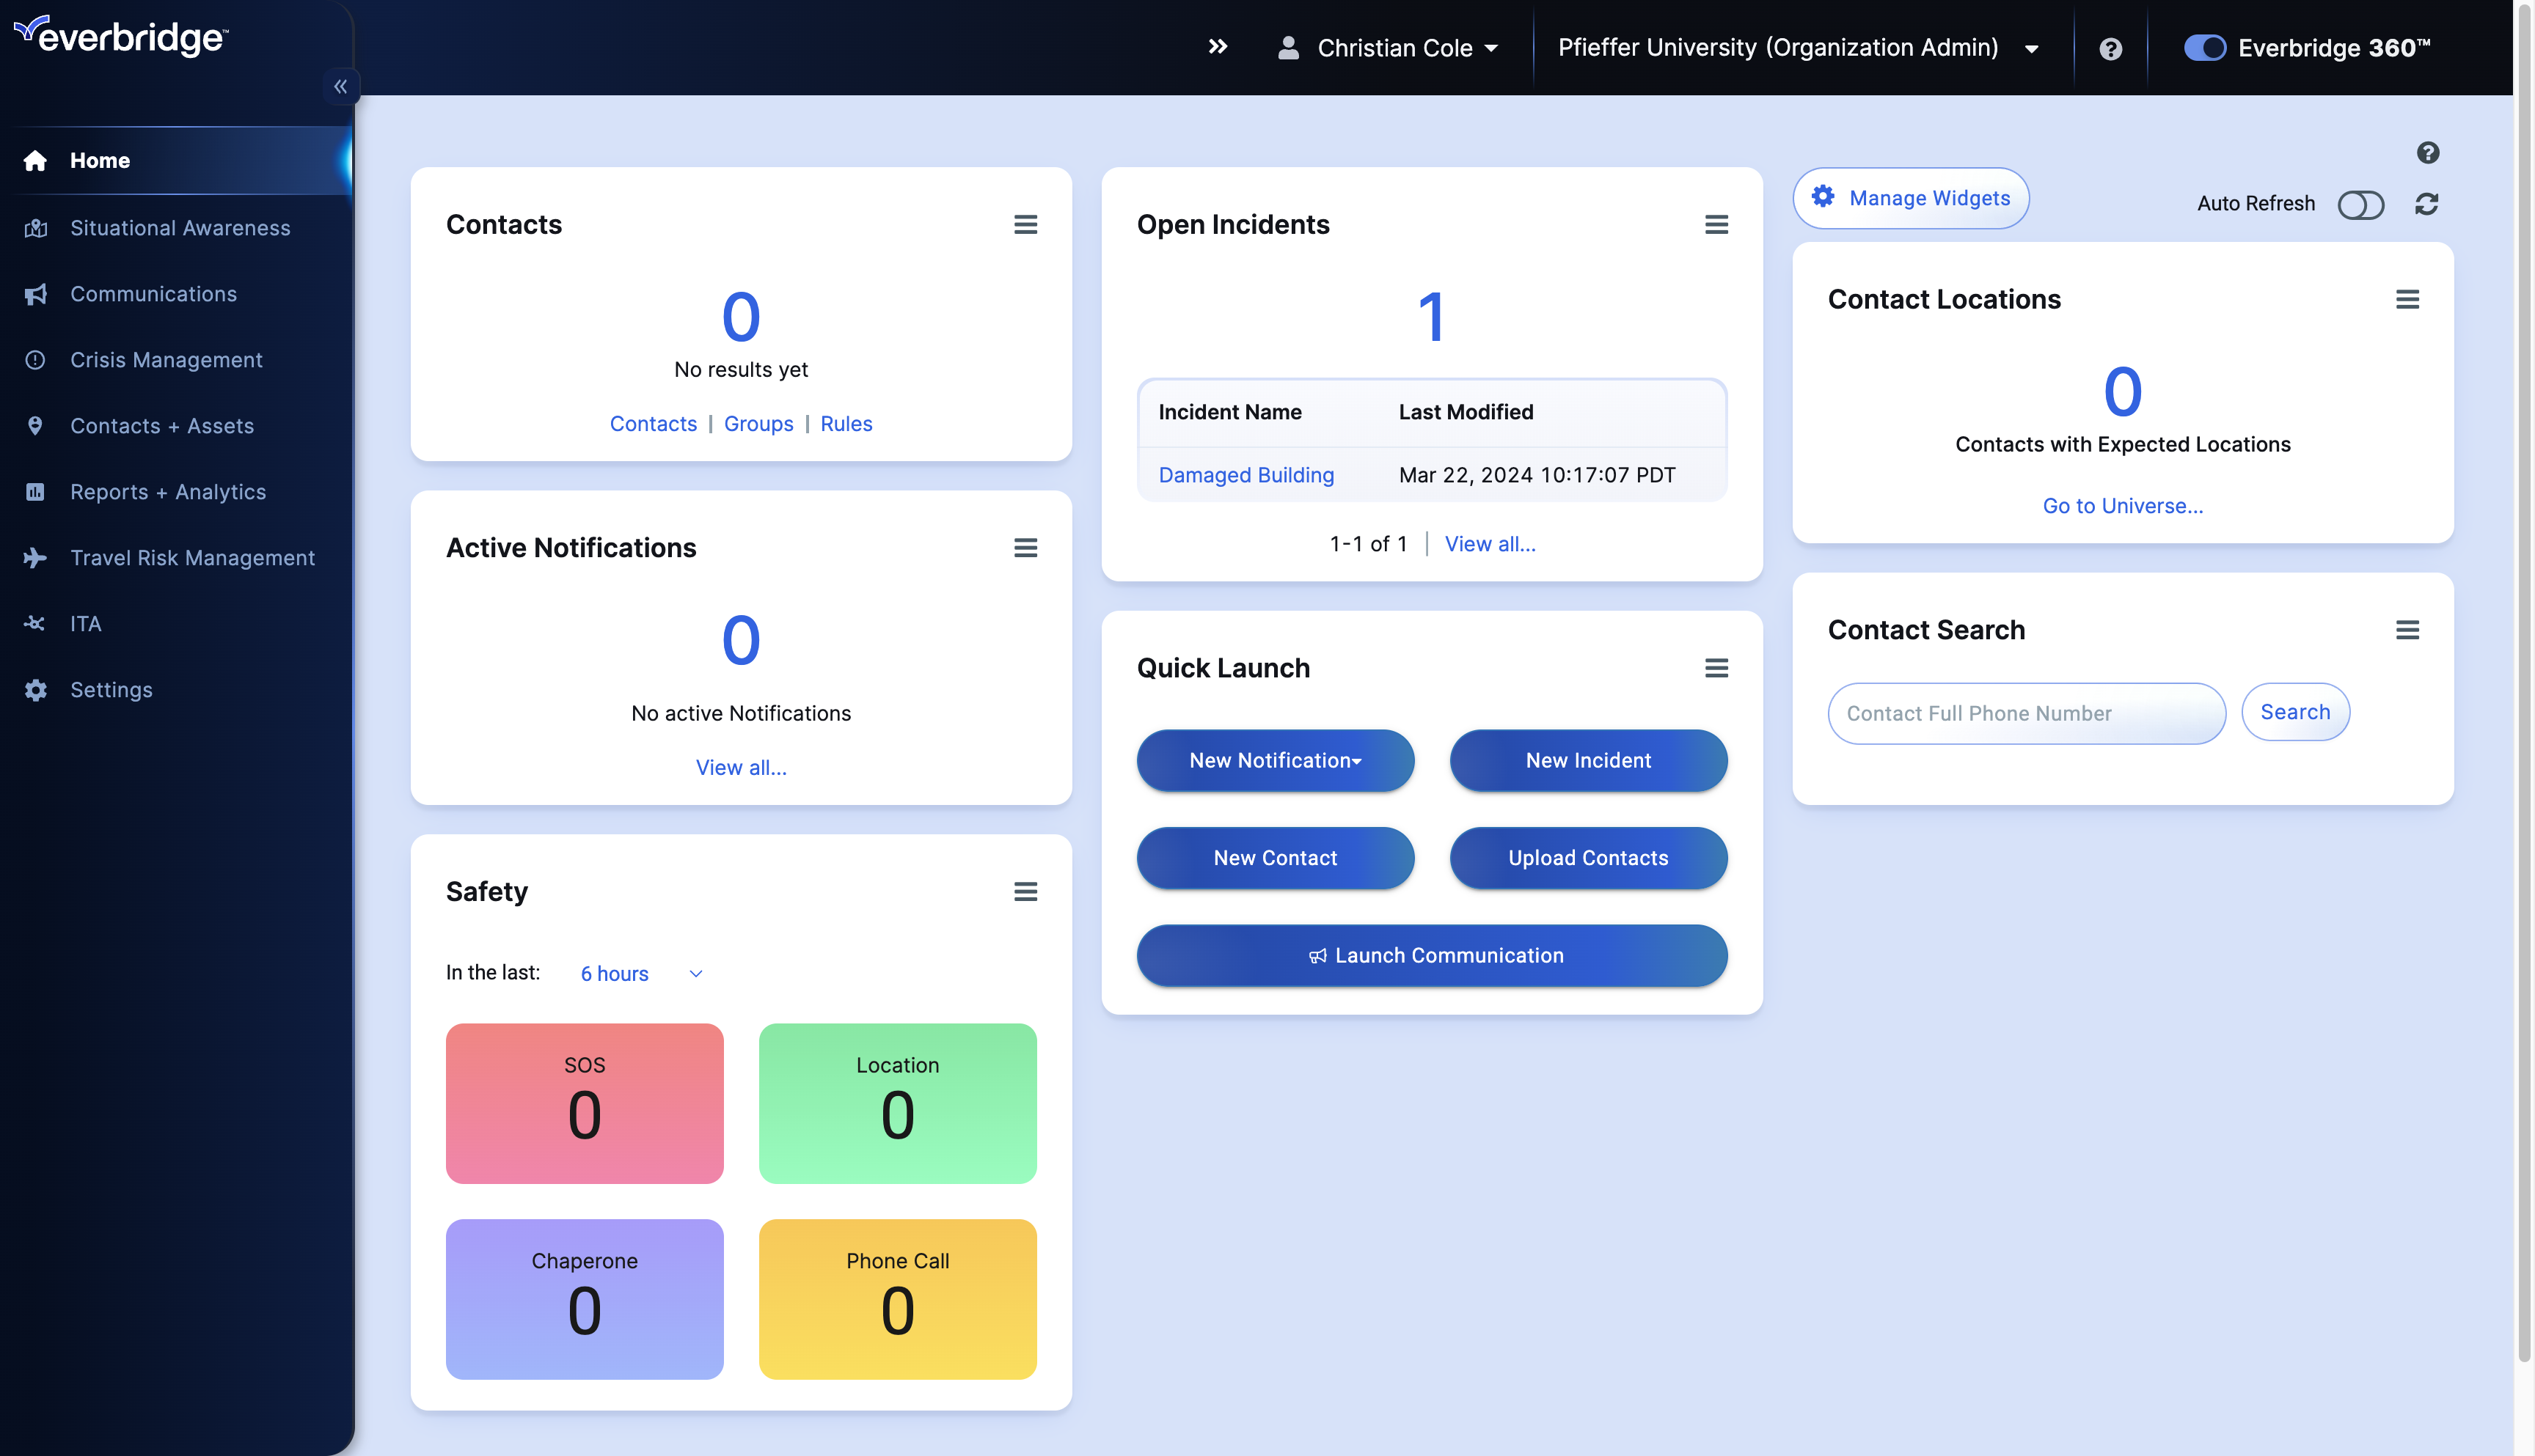Click the Travel Risk Management airplane icon
This screenshot has width=2535, height=1456.
[36, 558]
